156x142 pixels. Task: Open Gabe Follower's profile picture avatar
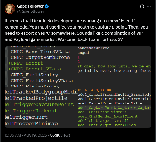10,9
